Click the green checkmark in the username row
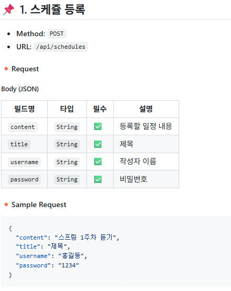Image resolution: width=231 pixels, height=291 pixels. click(x=98, y=161)
